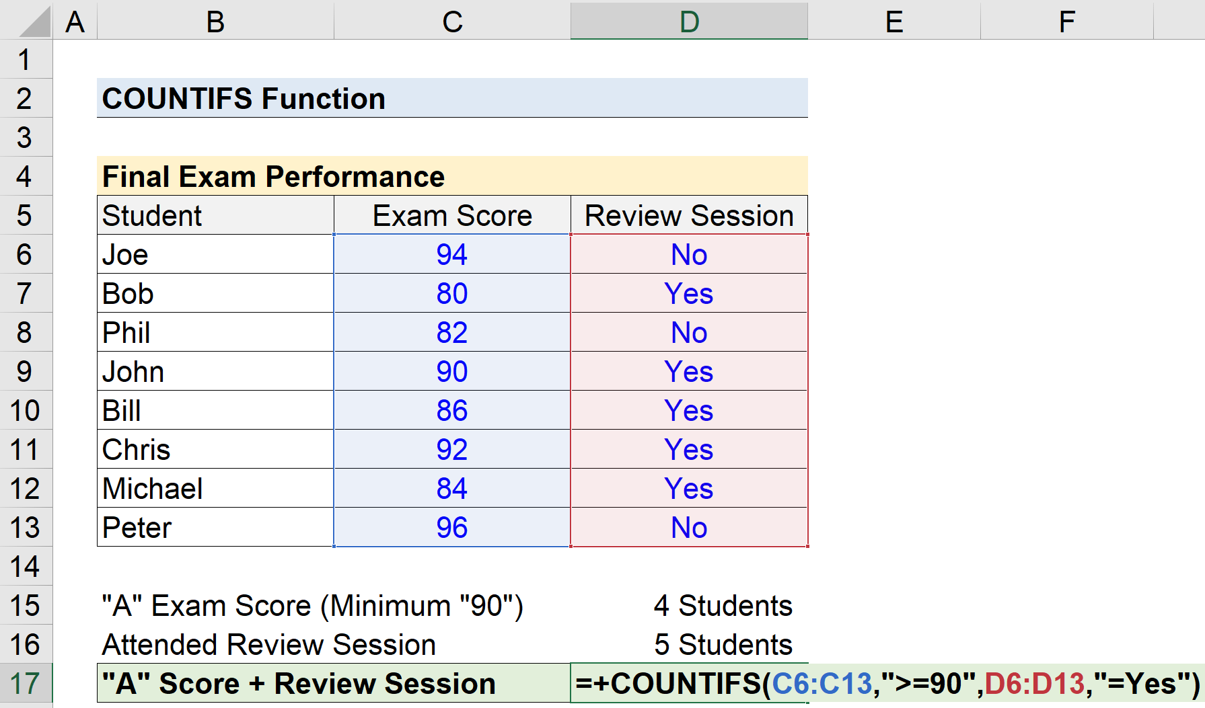
Task: Click the 'COUNTIFS Function' title cell
Action: tap(452, 98)
